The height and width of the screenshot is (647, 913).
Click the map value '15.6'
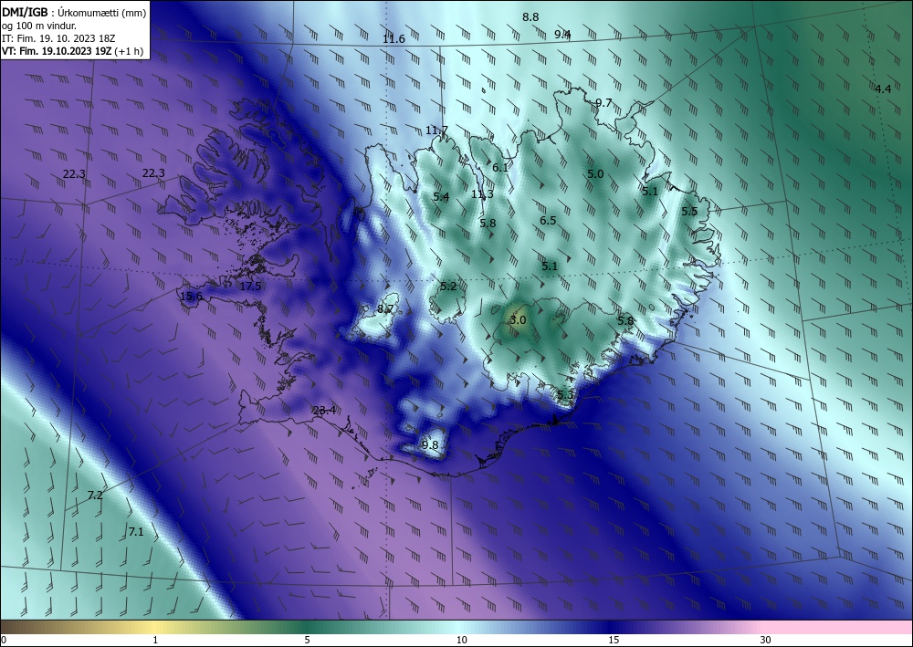pyautogui.click(x=191, y=297)
